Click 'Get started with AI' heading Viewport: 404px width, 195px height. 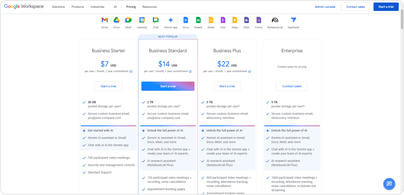pyautogui.click(x=100, y=131)
